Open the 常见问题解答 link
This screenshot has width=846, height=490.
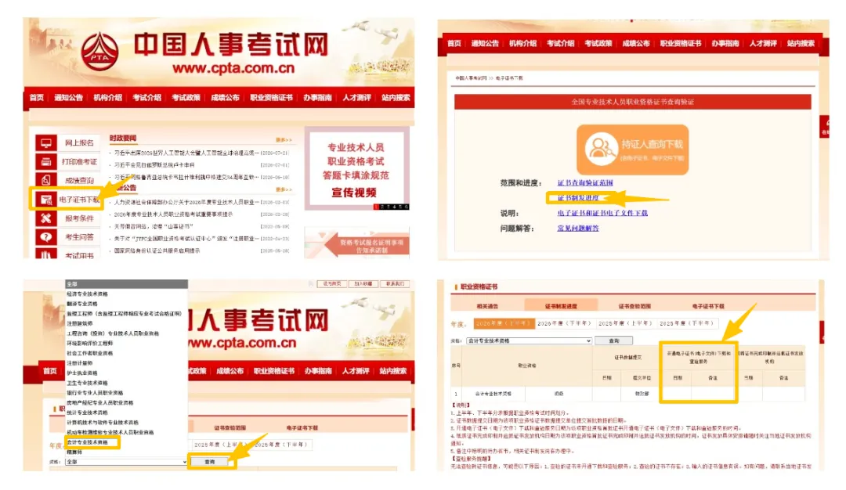pos(578,228)
